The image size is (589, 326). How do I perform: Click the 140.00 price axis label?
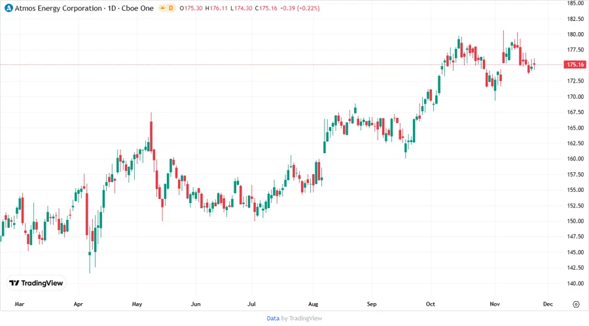pos(575,283)
